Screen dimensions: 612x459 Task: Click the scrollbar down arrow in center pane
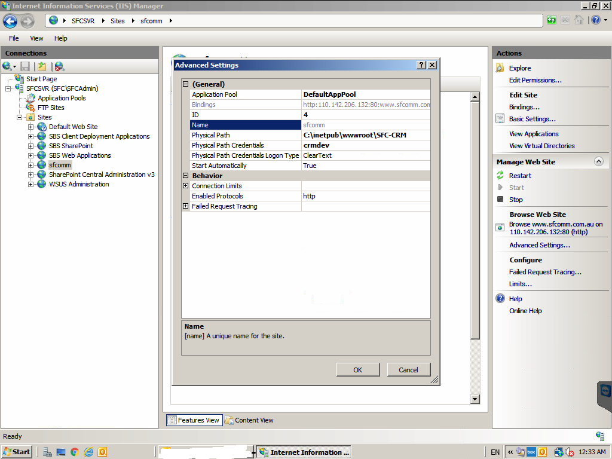[475, 399]
